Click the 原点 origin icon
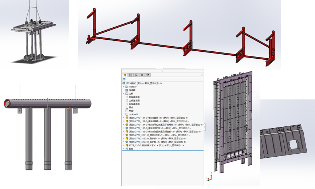Screen dimensions: 315x189 click(127, 107)
